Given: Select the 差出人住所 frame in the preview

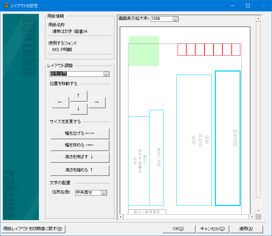Looking at the screenshot, I should coord(156,158).
